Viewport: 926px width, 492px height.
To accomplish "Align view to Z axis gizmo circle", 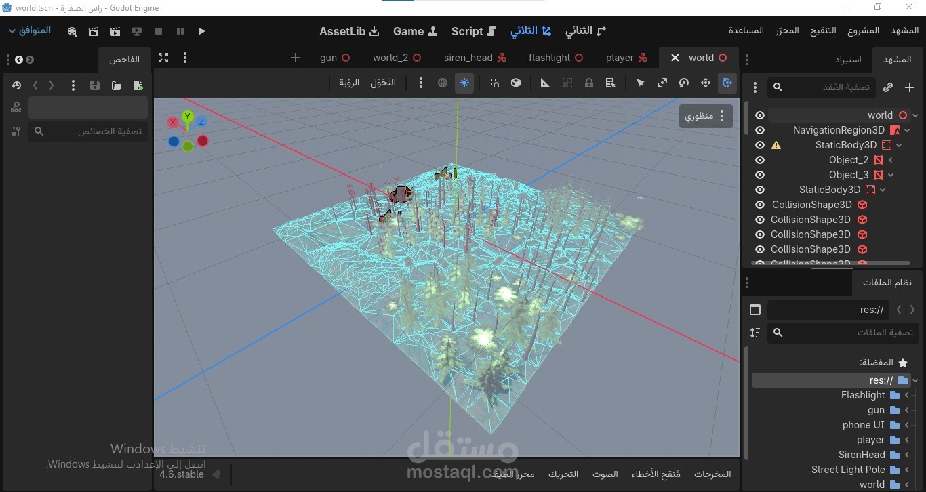I will pyautogui.click(x=202, y=121).
